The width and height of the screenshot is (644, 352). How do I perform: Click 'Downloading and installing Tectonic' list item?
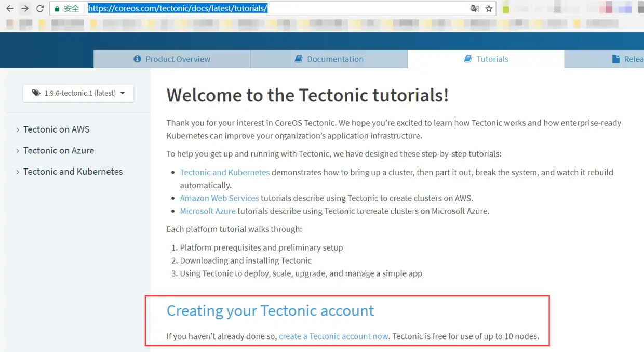246,260
